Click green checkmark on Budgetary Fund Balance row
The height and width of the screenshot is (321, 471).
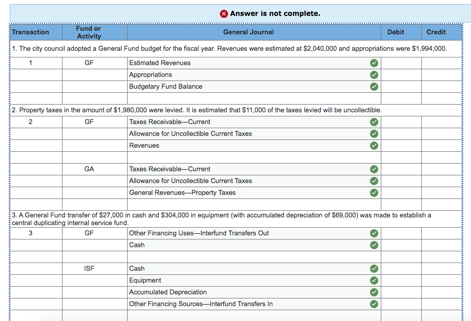pyautogui.click(x=374, y=87)
